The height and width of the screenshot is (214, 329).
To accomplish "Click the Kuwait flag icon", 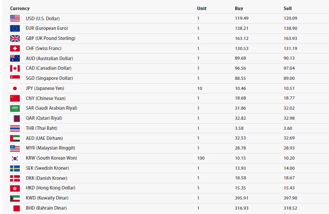I will pyautogui.click(x=15, y=198).
